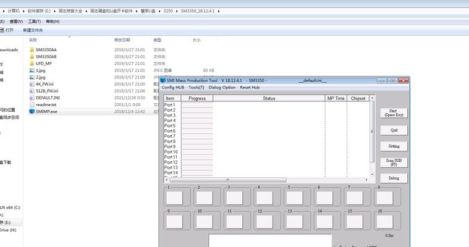Click the Chipset column header
The image size is (469, 247).
(x=358, y=98)
